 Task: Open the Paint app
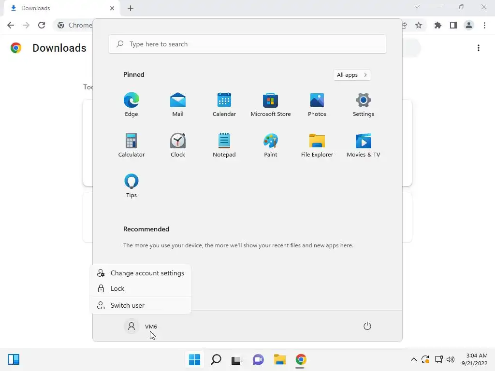click(271, 145)
